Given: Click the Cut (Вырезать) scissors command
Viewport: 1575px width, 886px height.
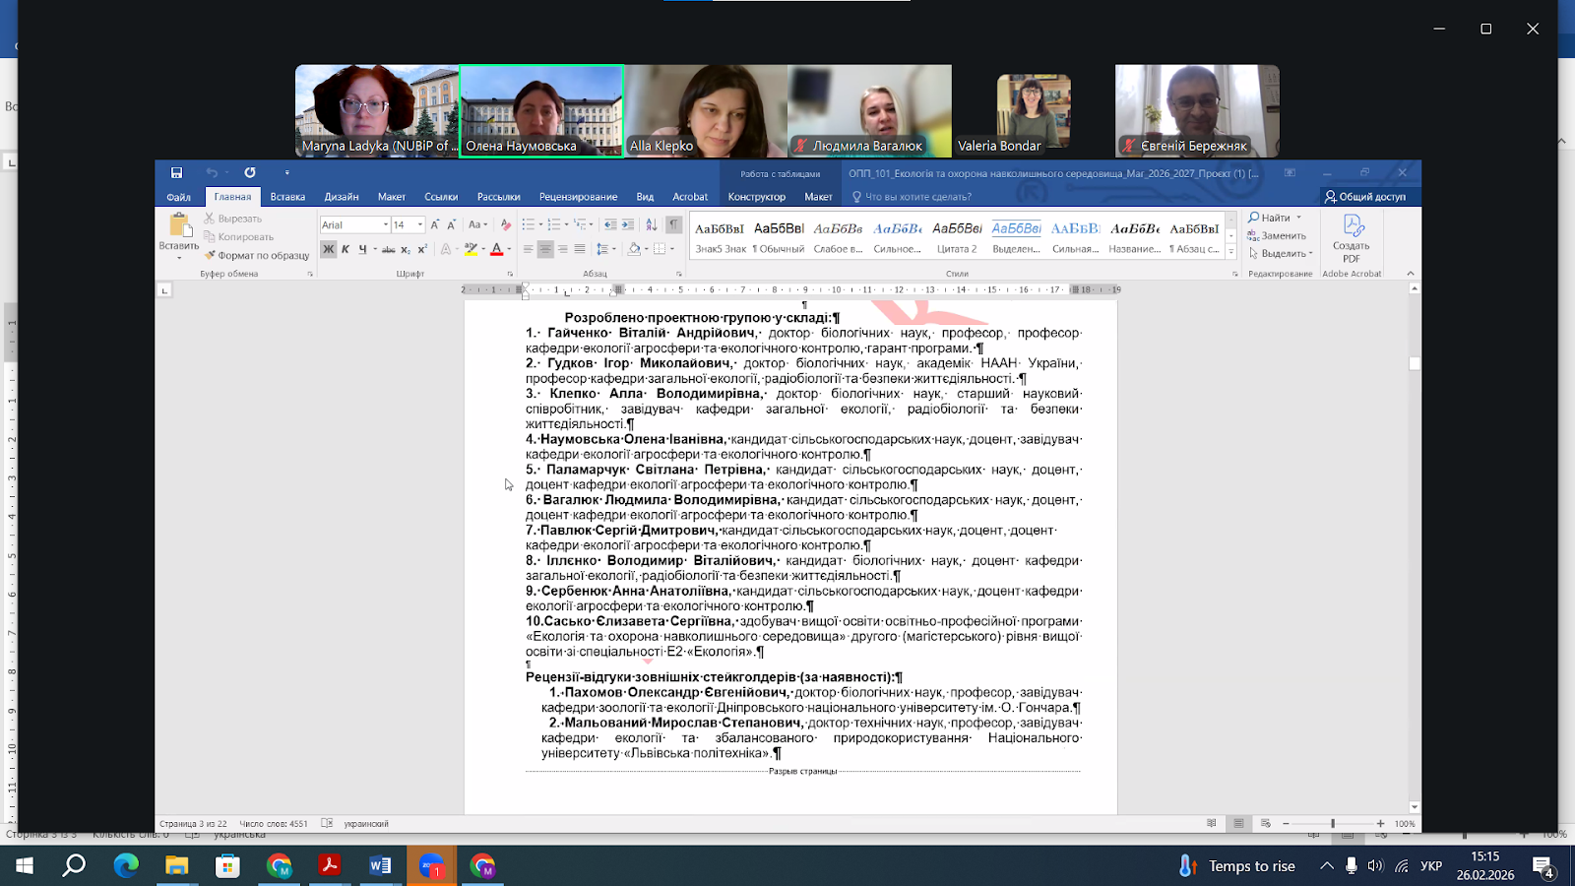Looking at the screenshot, I should coord(233,219).
